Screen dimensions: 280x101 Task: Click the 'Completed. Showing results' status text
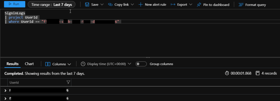coord(45,74)
